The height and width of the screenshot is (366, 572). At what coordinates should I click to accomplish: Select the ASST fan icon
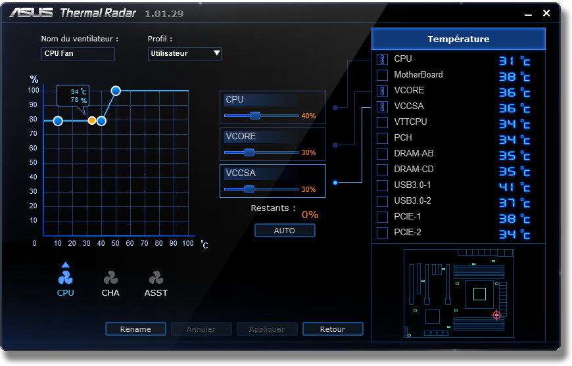(156, 278)
